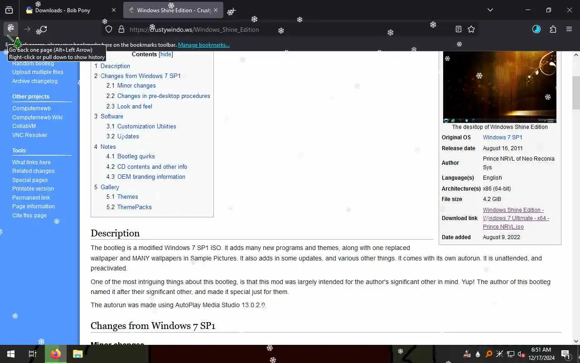
Task: Open the Windows Start menu
Action: [11, 354]
